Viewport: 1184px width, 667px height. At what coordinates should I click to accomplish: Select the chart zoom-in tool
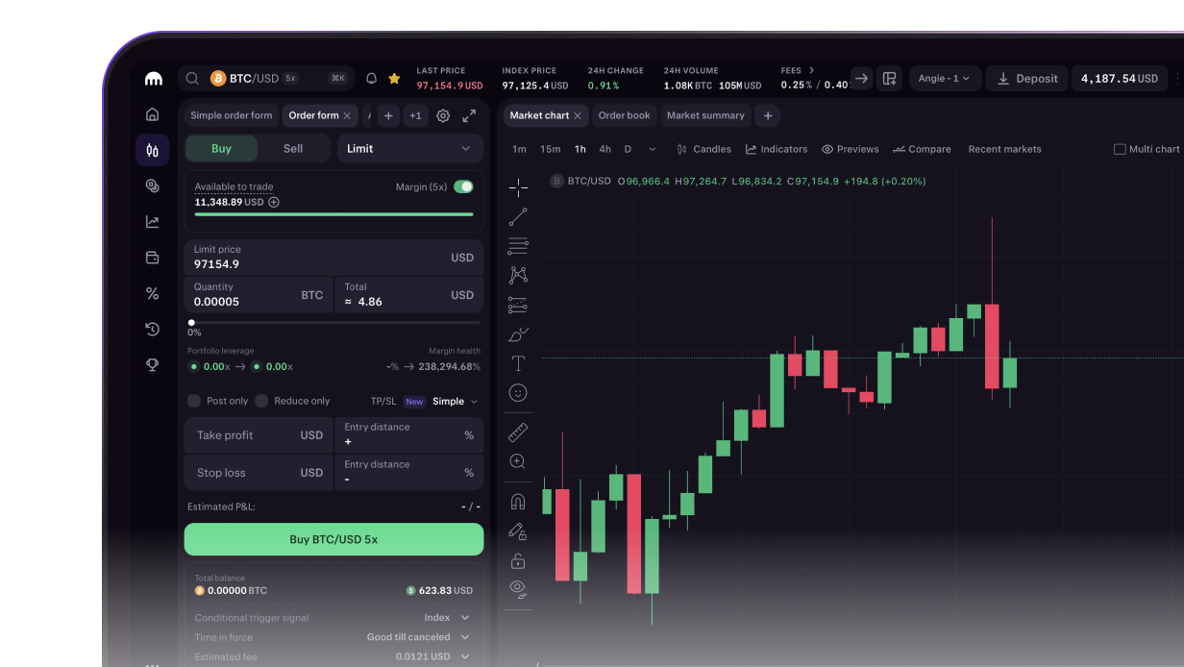click(x=518, y=461)
